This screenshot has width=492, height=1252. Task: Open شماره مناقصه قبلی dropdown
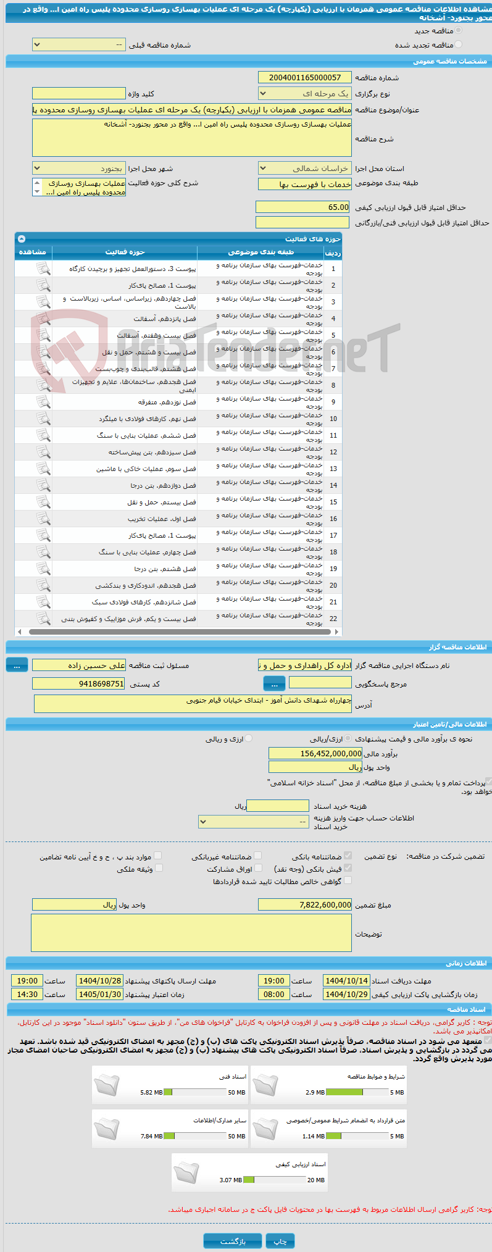[x=79, y=45]
